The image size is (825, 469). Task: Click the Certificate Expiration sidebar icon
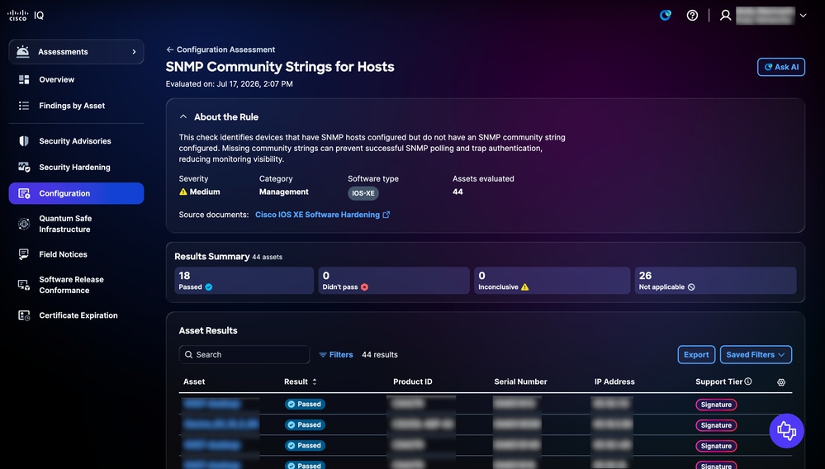24,315
